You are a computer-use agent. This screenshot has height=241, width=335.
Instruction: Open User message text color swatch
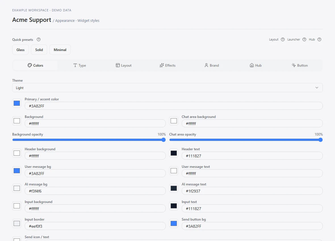[174, 171]
